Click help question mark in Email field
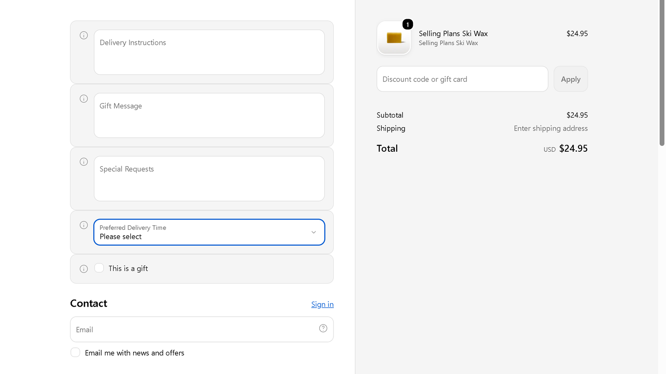This screenshot has width=666, height=374. [323, 328]
